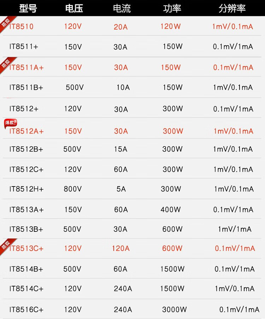
Task: Click the 爆款 badge above IT8512A+
Action: point(10,123)
